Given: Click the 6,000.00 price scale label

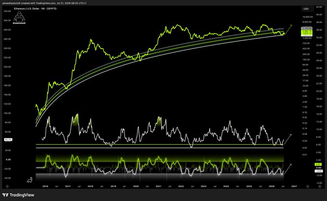Looking at the screenshot, I should pyautogui.click(x=307, y=22).
